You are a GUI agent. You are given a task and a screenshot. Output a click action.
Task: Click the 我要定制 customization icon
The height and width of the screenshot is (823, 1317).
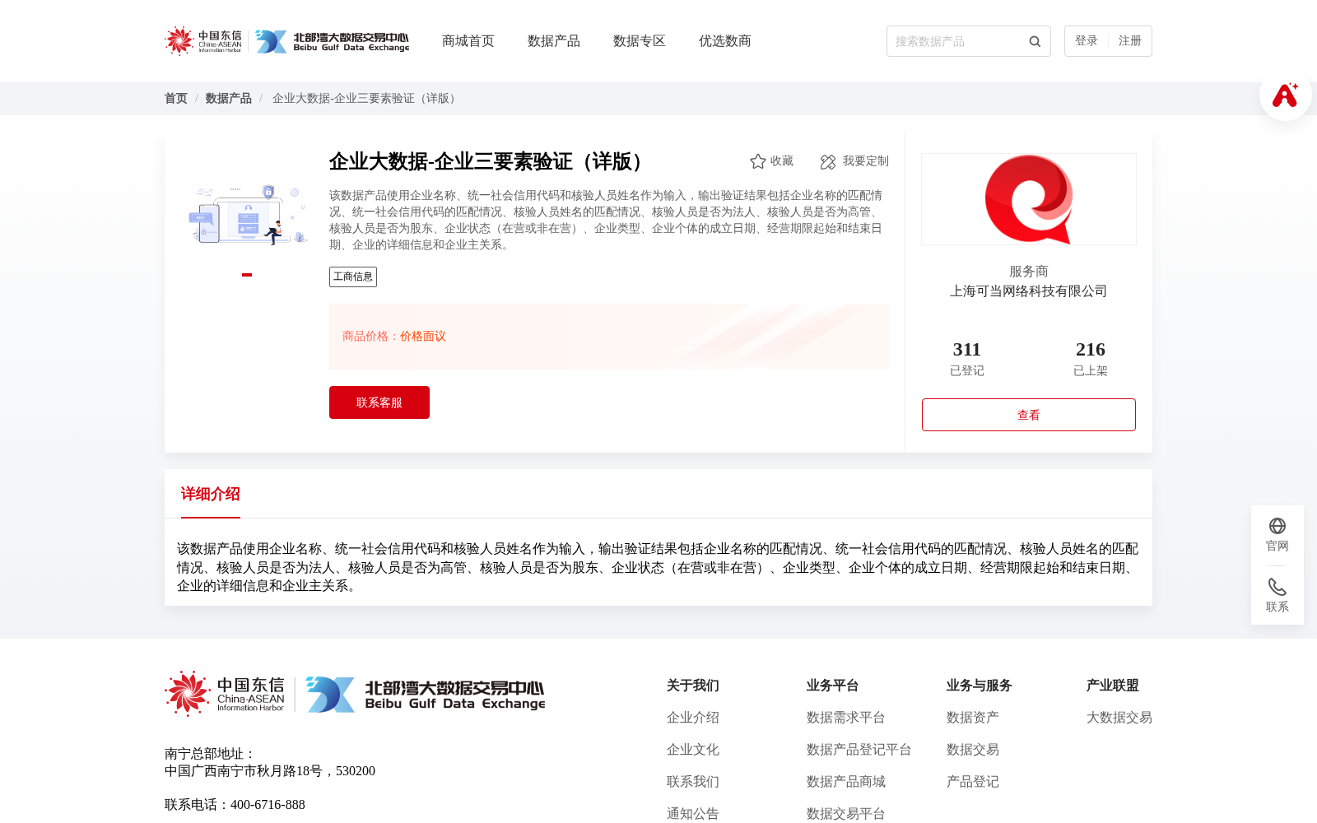pos(826,161)
